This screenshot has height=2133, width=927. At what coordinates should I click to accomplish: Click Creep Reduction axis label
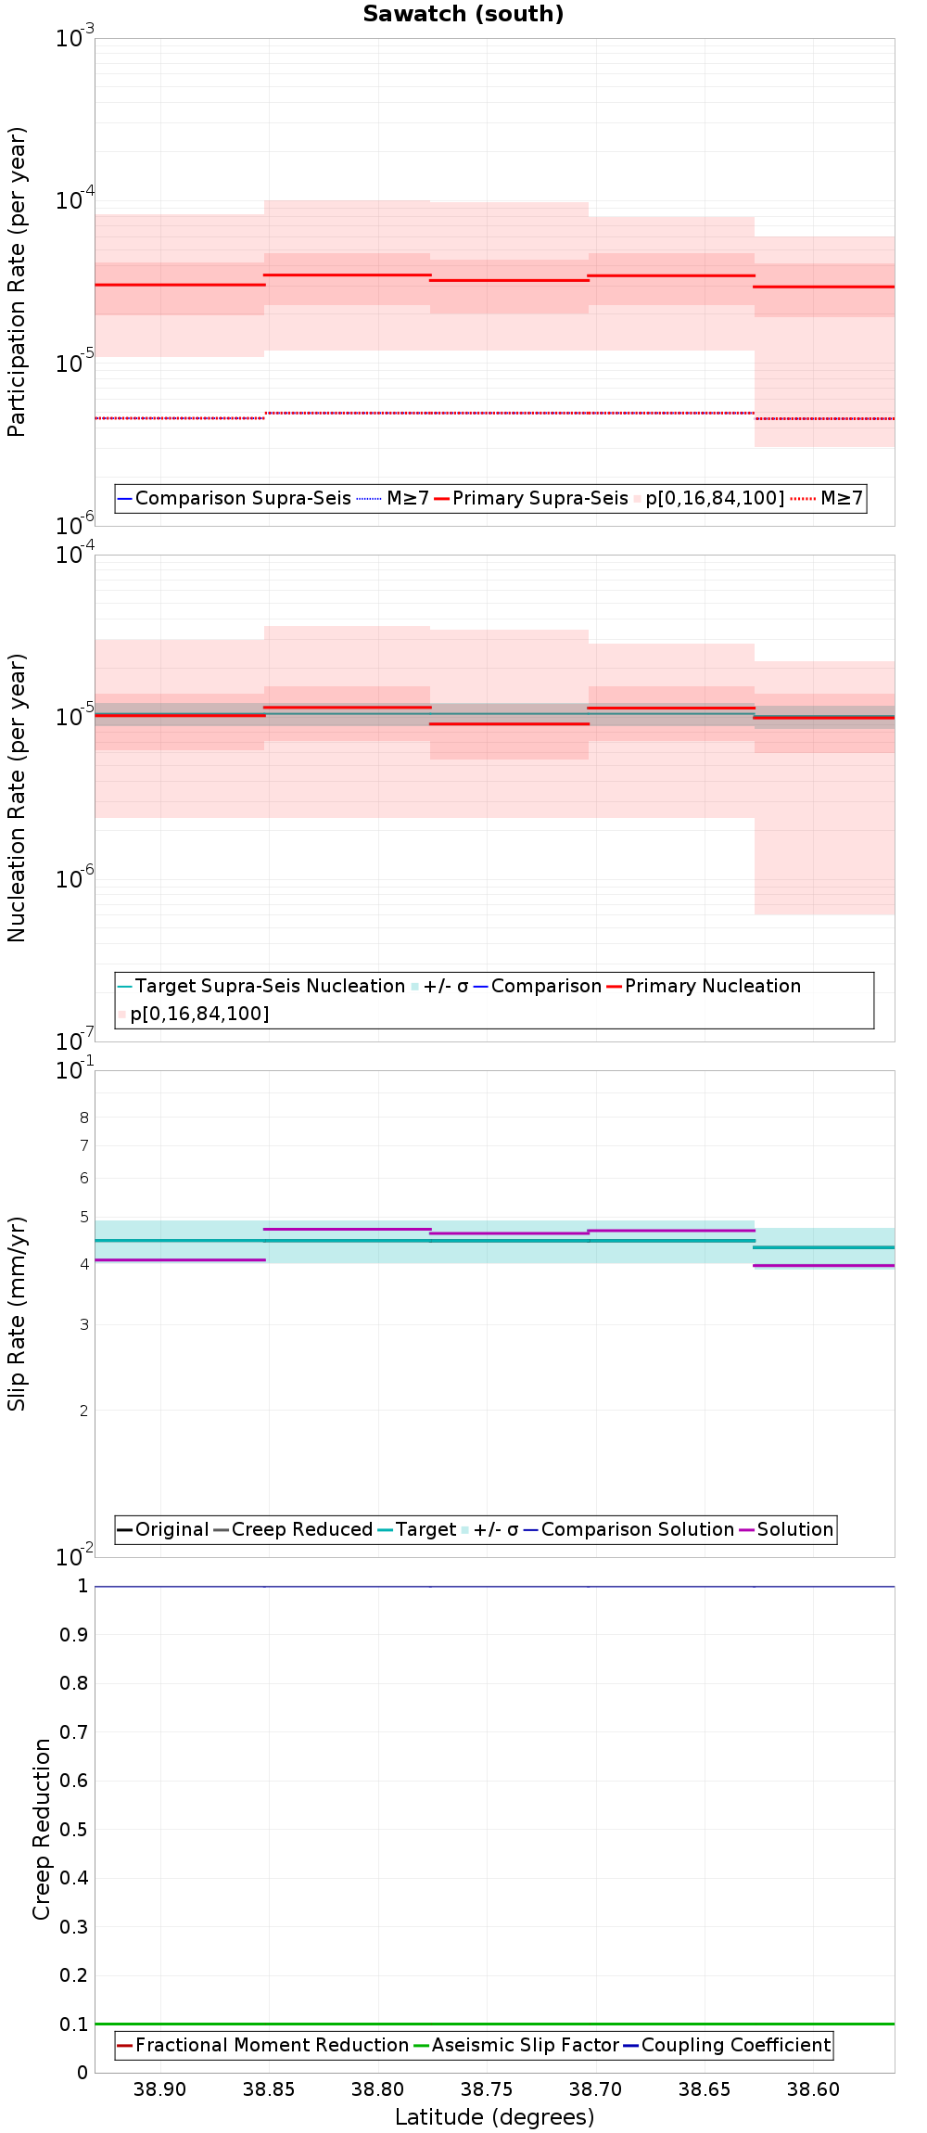42,1829
